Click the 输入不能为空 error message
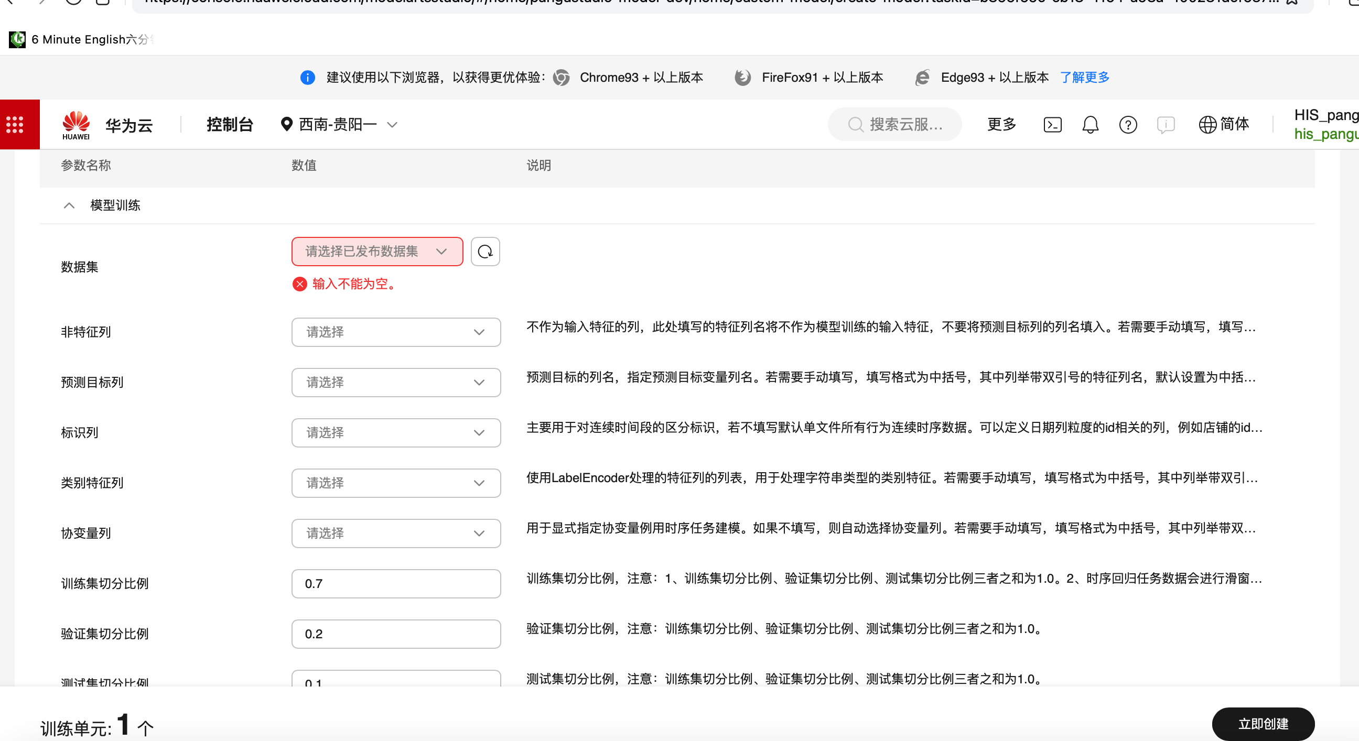Viewport: 1359px width, 741px height. 354,284
